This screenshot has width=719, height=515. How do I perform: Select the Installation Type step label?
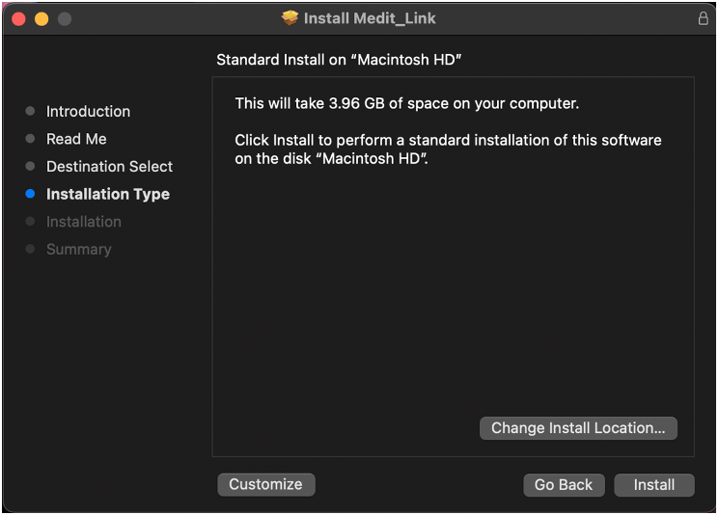pyautogui.click(x=108, y=194)
